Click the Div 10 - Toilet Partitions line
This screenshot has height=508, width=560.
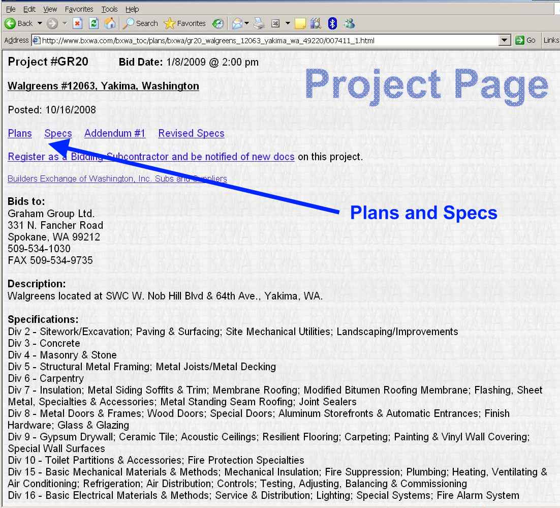point(156,460)
